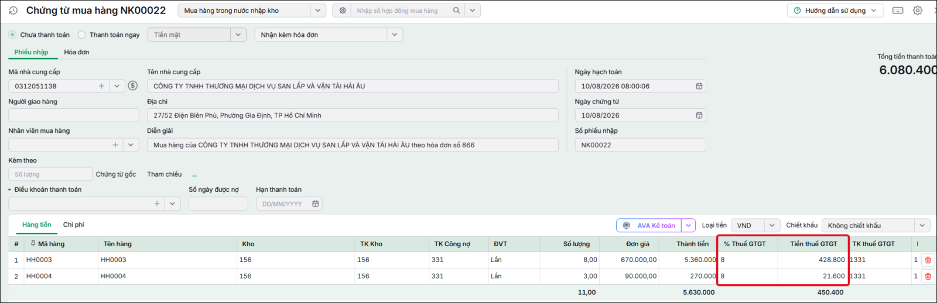This screenshot has height=303, width=937.
Task: Click plus icon to add supplier
Action: [101, 86]
